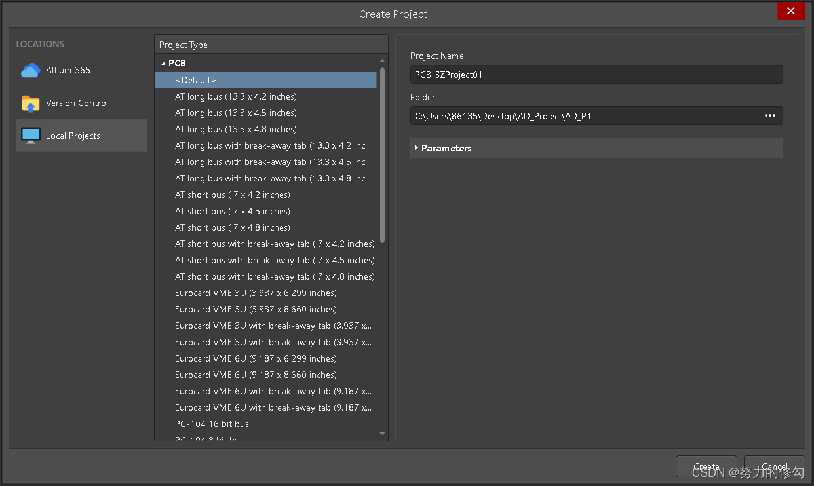814x486 pixels.
Task: Click the Cancel button
Action: point(775,466)
